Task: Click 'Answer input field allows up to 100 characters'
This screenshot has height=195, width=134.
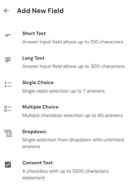Action: pos(73,42)
